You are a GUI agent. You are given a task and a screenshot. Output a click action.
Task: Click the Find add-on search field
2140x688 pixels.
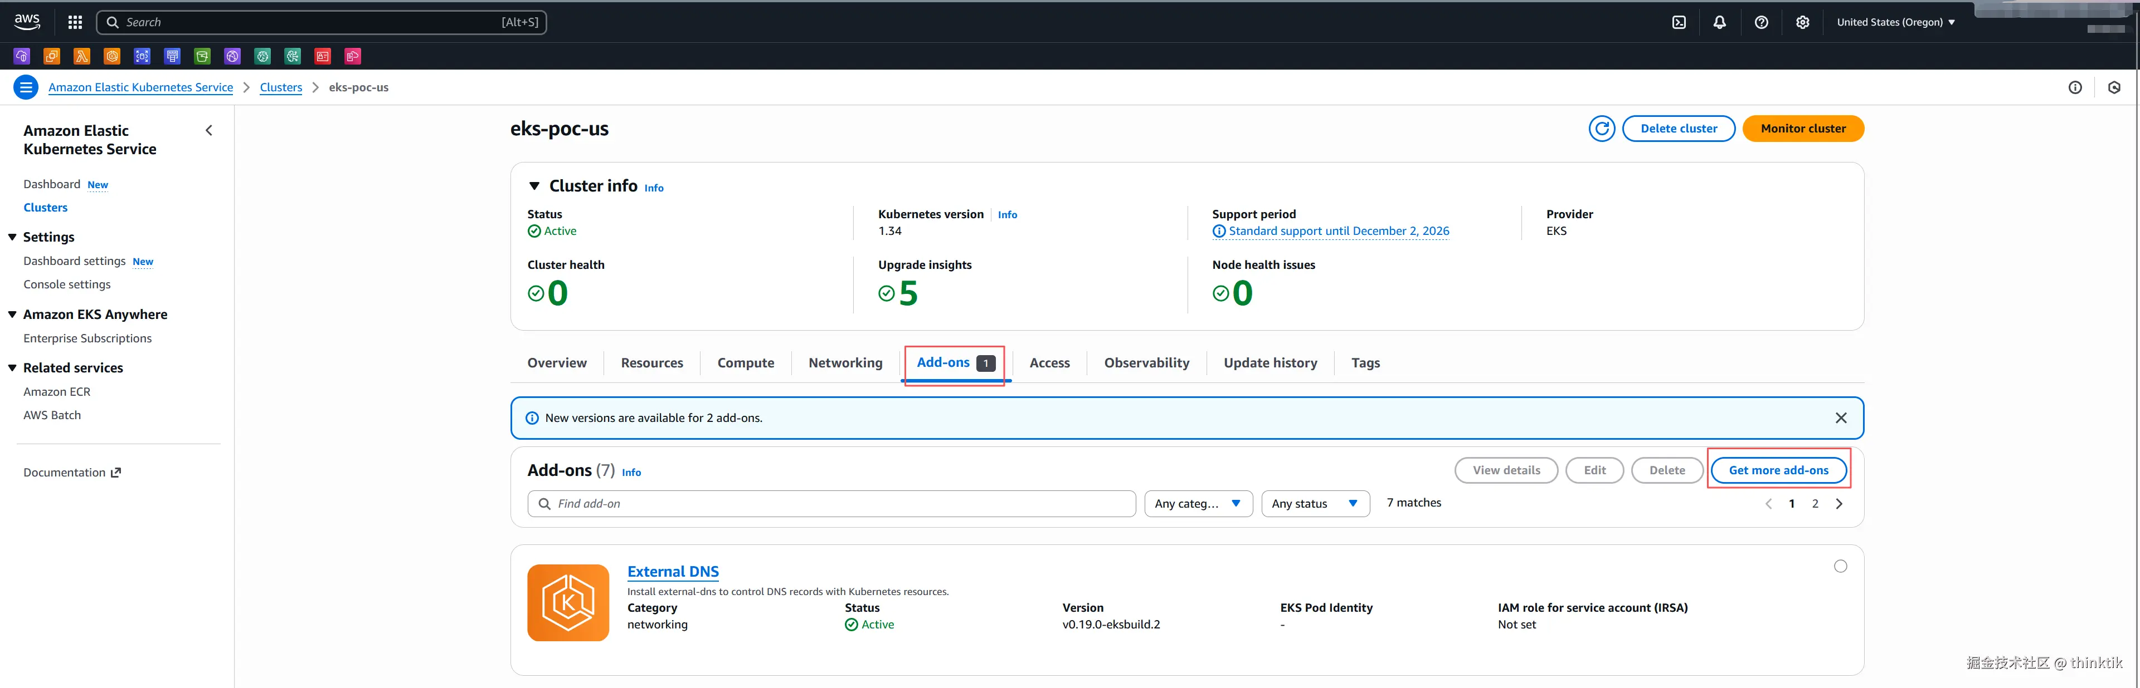point(831,504)
